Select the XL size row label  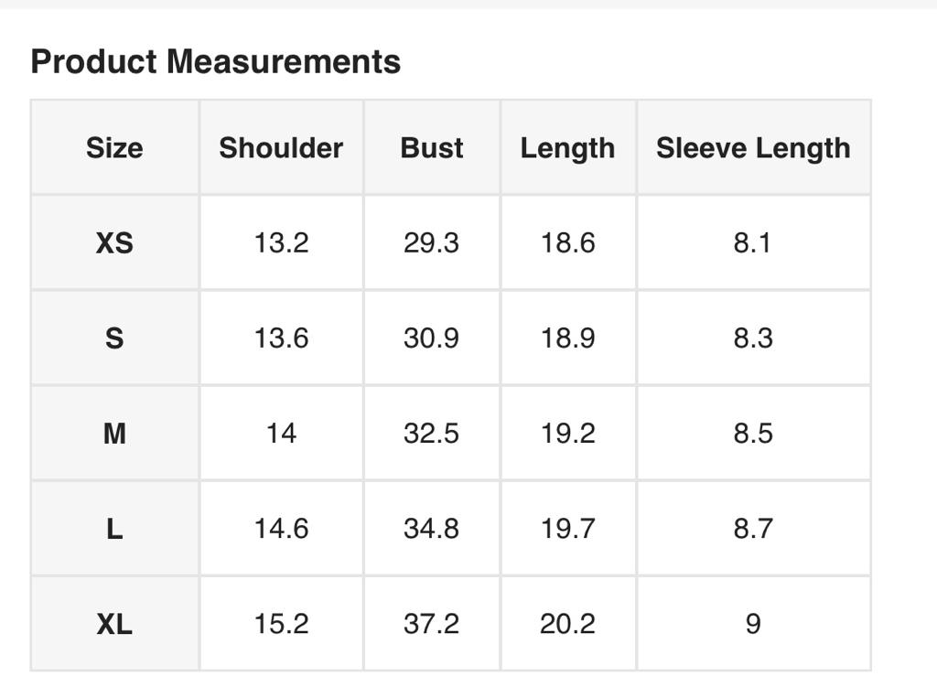click(x=114, y=624)
